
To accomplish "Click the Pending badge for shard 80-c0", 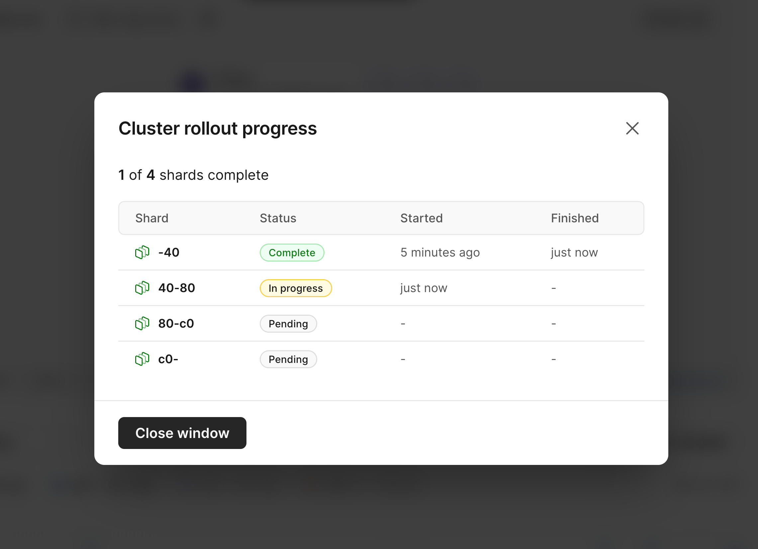I will 288,324.
